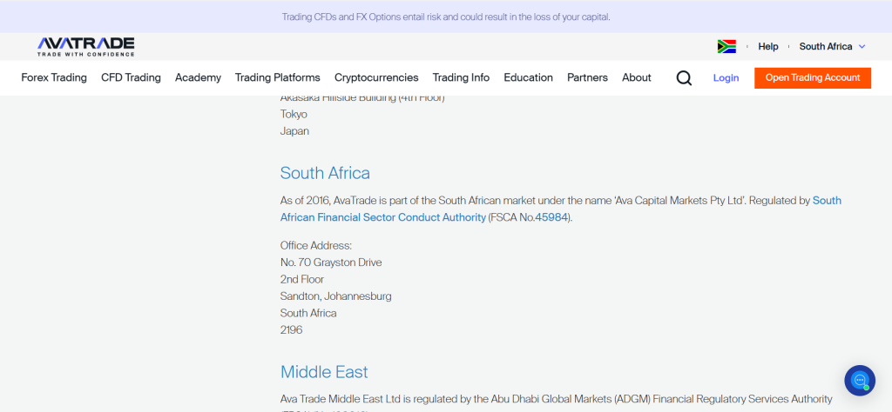Open the Cryptocurrencies menu
892x412 pixels.
(376, 77)
